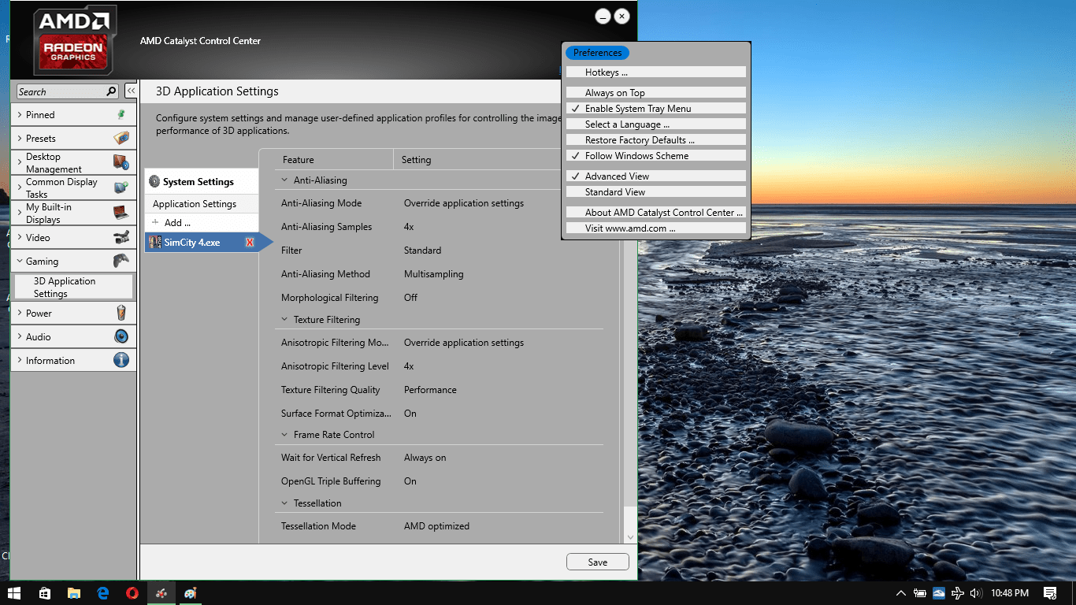This screenshot has height=605, width=1076.
Task: Open the Audio section speaker icon
Action: pyautogui.click(x=121, y=336)
